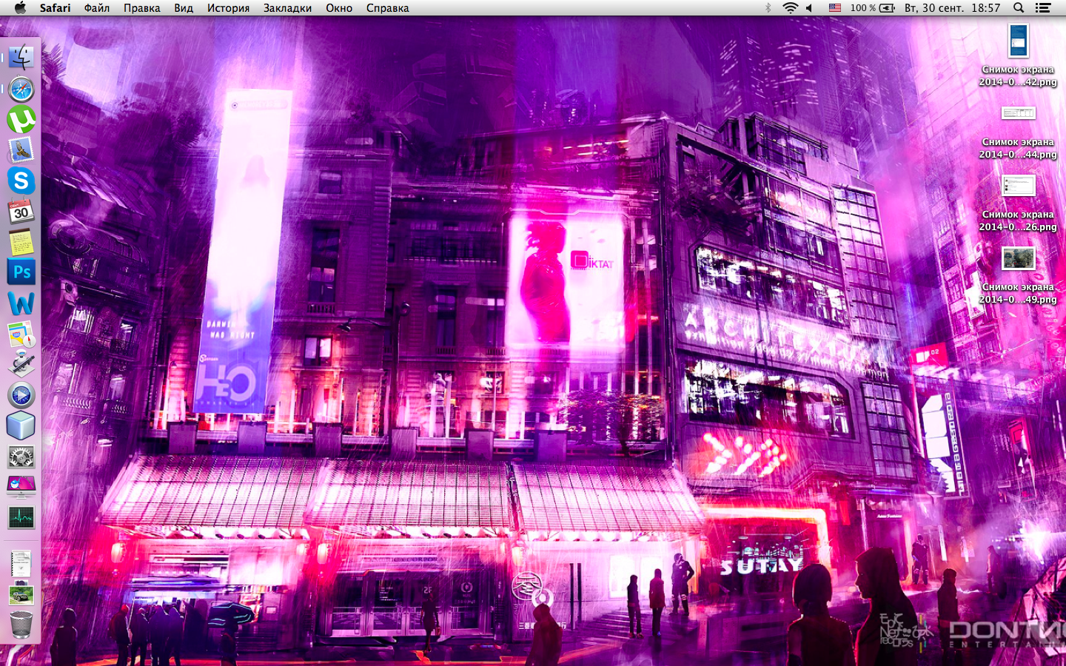Open Skype in the dock

click(21, 181)
